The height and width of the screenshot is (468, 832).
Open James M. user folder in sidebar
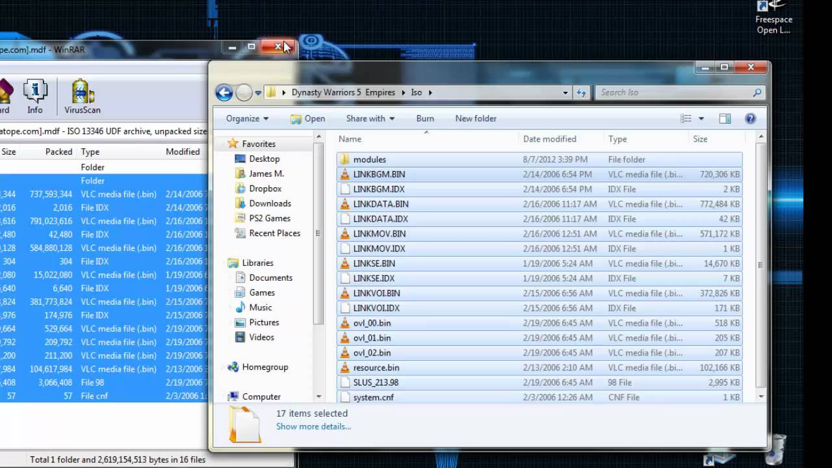pos(266,174)
